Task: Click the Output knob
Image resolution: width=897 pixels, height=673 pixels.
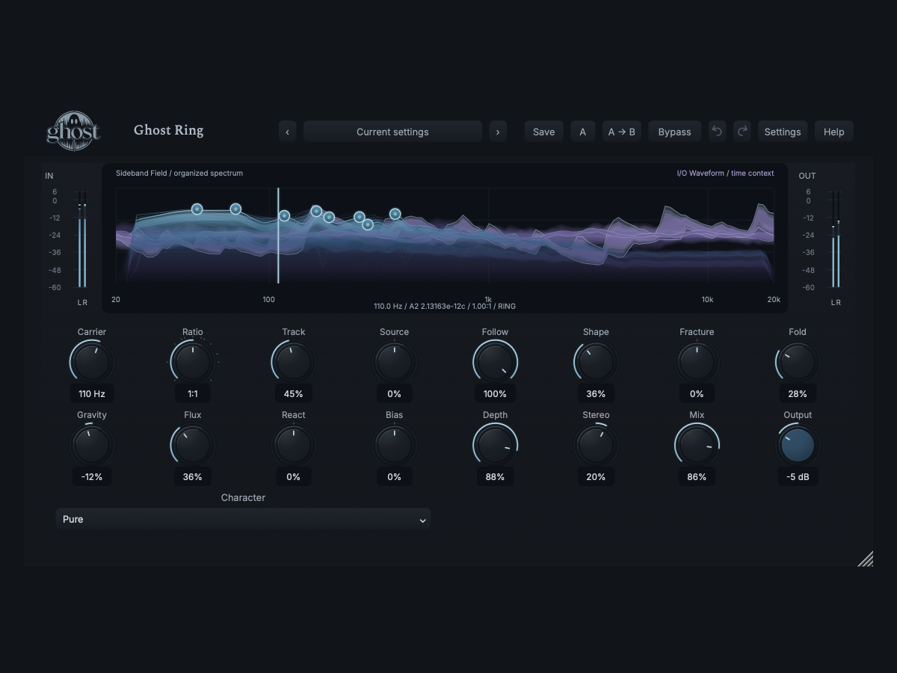Action: click(x=798, y=446)
